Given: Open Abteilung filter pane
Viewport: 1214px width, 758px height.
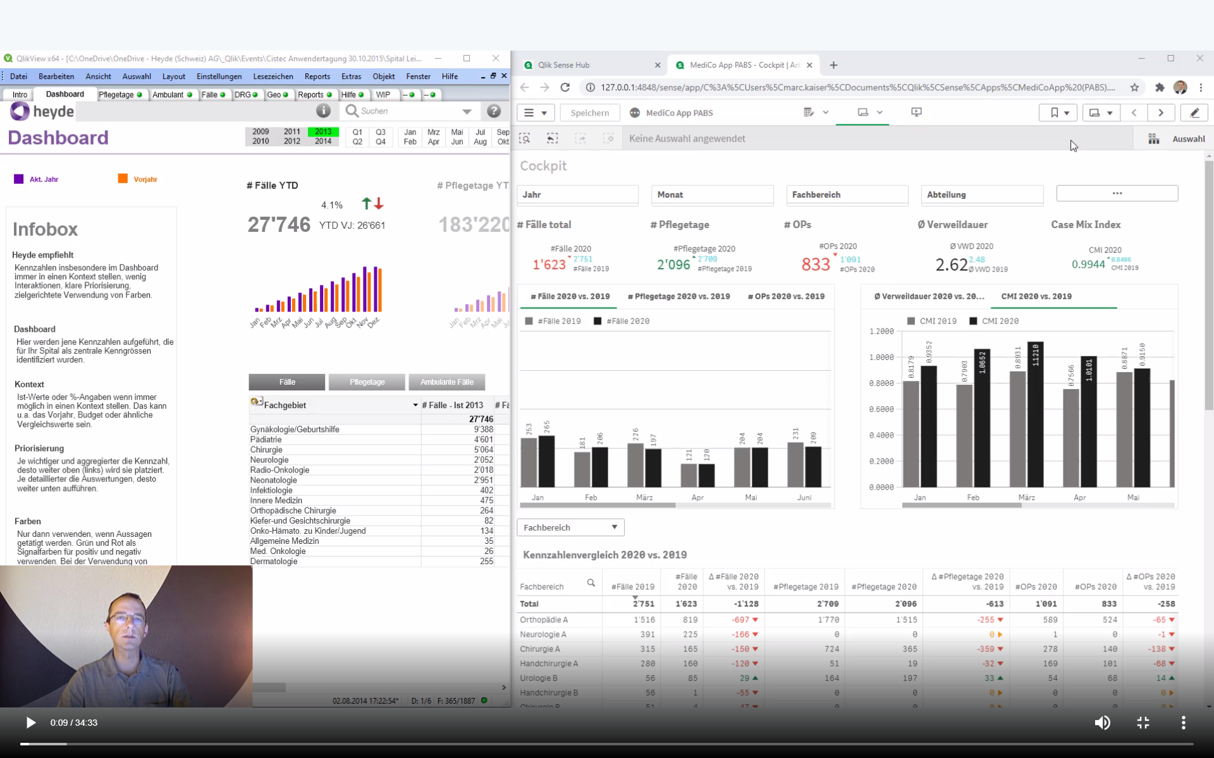Looking at the screenshot, I should coord(981,195).
